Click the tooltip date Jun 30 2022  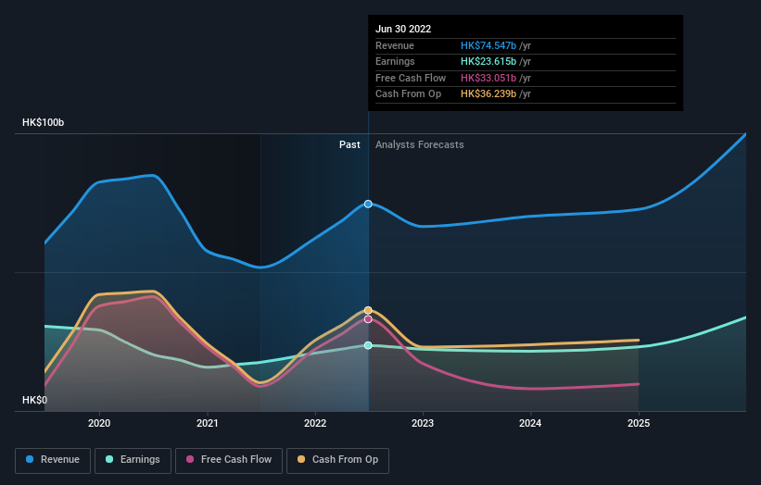pyautogui.click(x=403, y=29)
